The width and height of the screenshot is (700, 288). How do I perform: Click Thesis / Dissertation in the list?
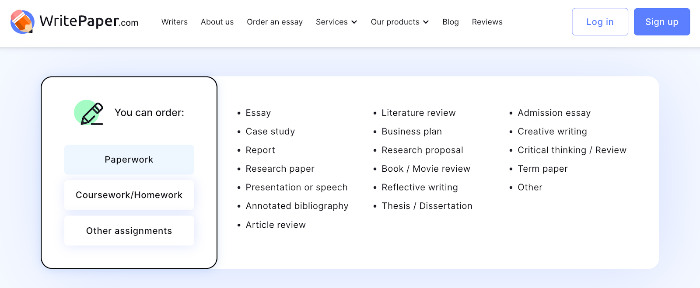[427, 206]
